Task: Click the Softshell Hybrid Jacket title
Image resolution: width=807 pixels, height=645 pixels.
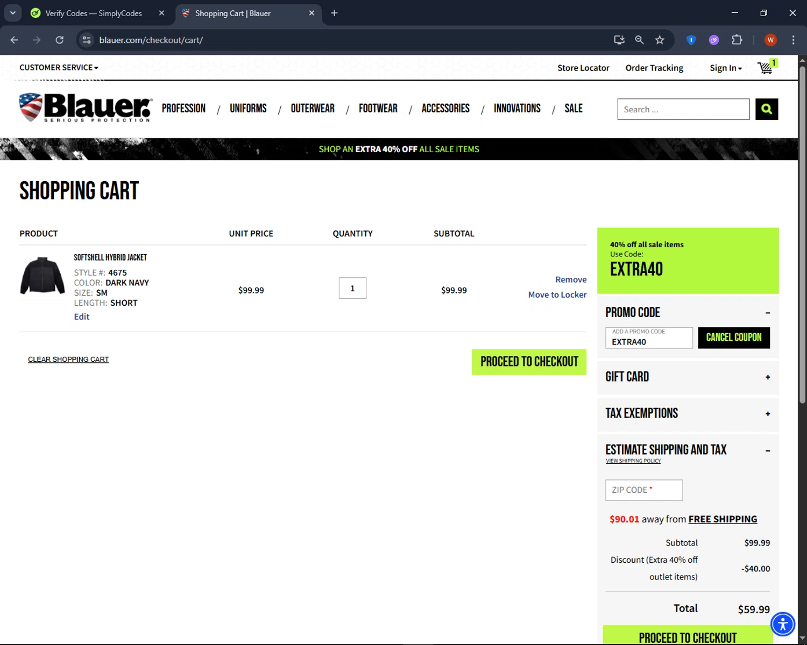Action: click(x=110, y=257)
